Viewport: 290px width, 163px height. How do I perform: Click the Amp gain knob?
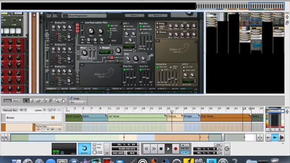(x=135, y=58)
